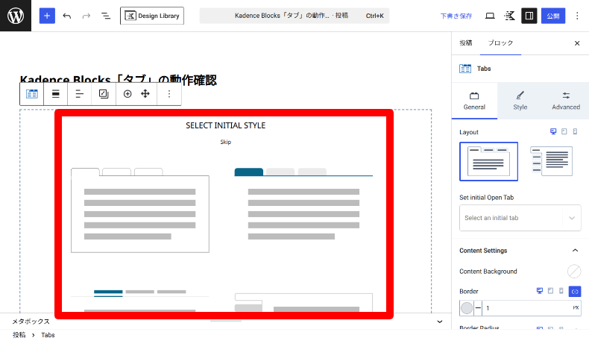Collapse the Content Settings panel
The image size is (589, 341).
pyautogui.click(x=520, y=251)
